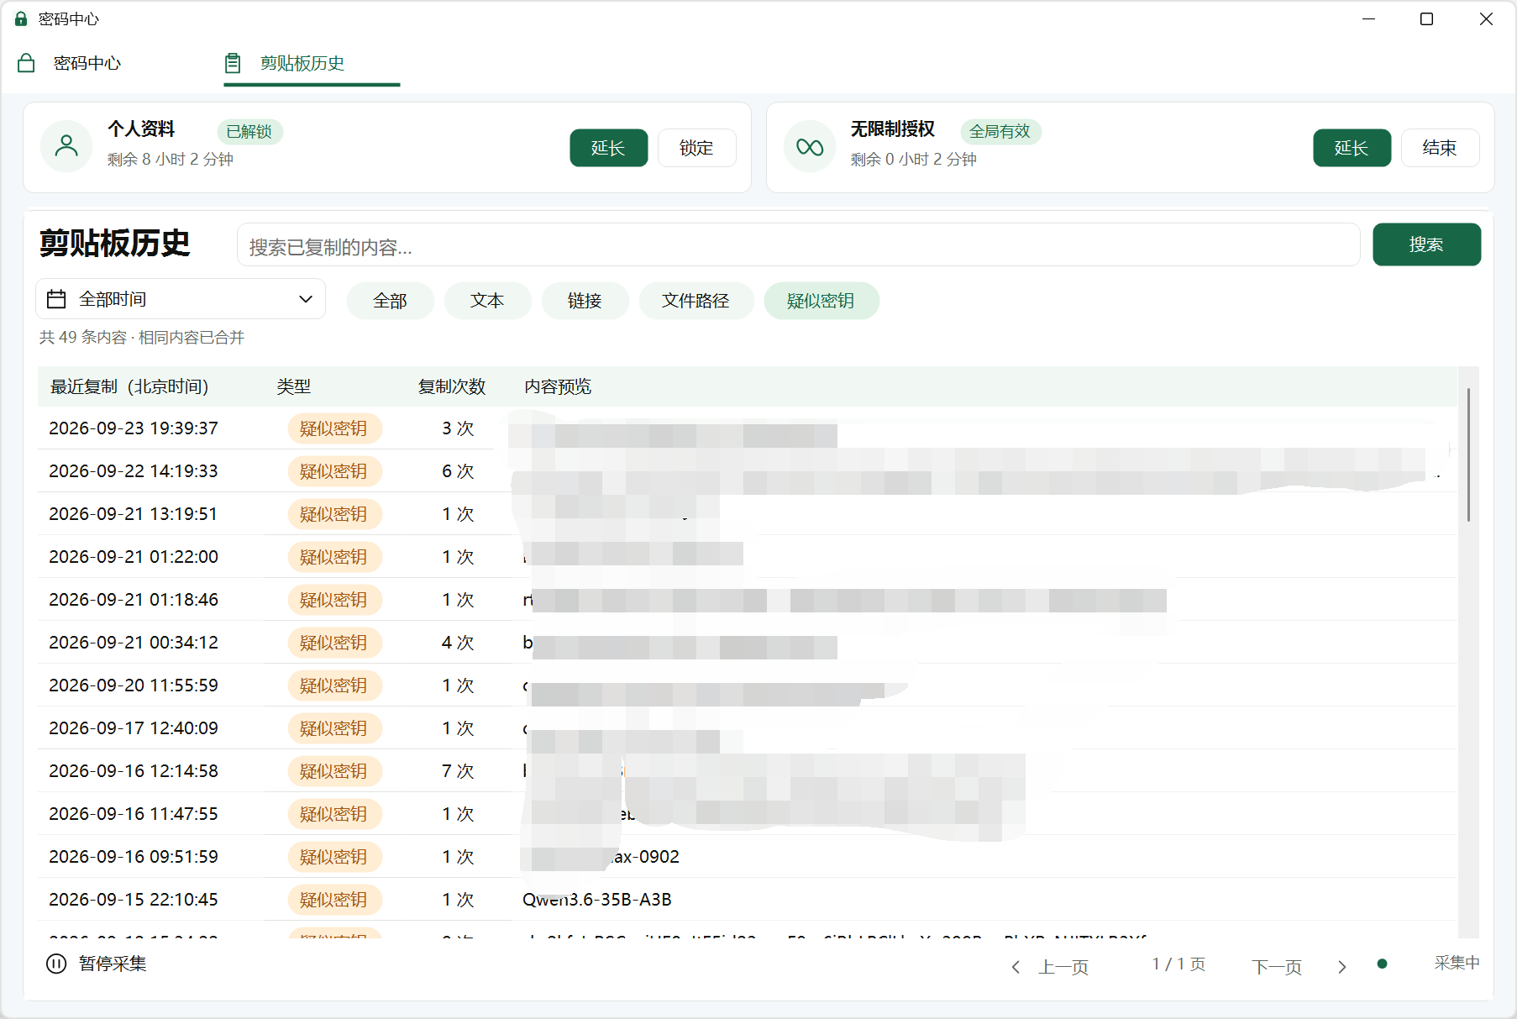Click the lock icon beside 密码中心 tab
This screenshot has width=1517, height=1019.
click(x=26, y=63)
